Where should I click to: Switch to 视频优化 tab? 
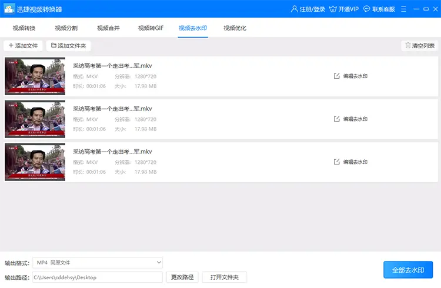[x=235, y=28]
